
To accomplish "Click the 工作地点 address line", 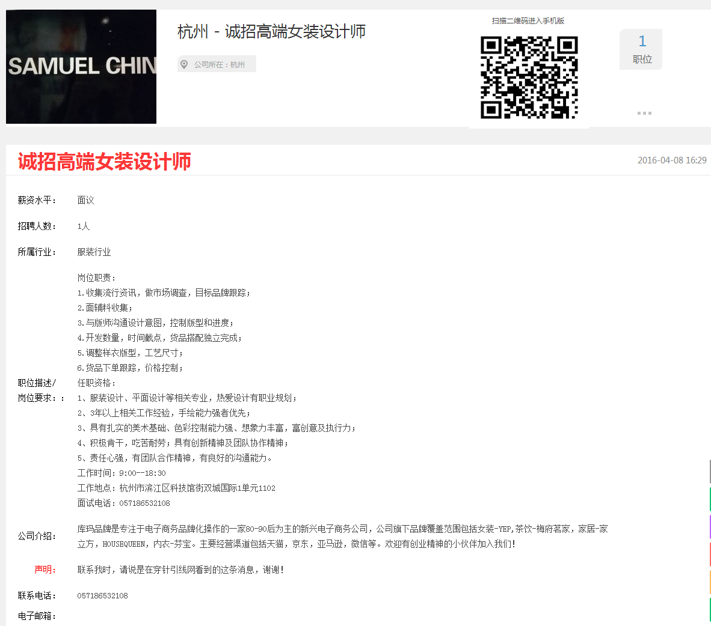I will point(176,488).
